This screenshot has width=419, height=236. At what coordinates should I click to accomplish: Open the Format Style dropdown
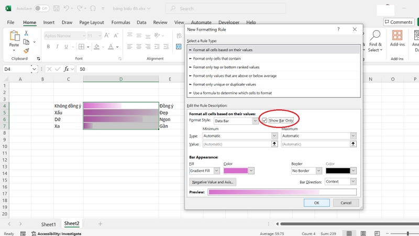(x=255, y=121)
